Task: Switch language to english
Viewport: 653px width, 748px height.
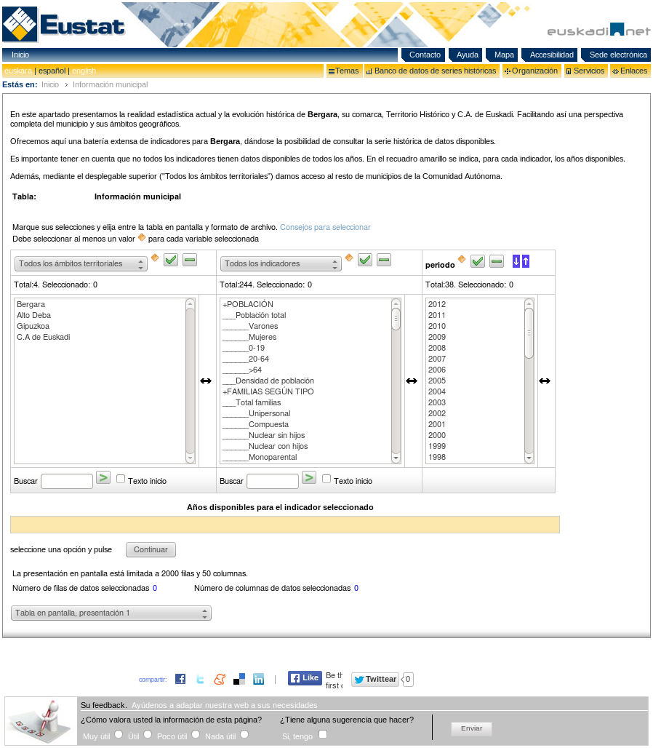Action: [84, 71]
